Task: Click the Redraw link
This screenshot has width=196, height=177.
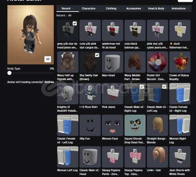Action: point(49,82)
